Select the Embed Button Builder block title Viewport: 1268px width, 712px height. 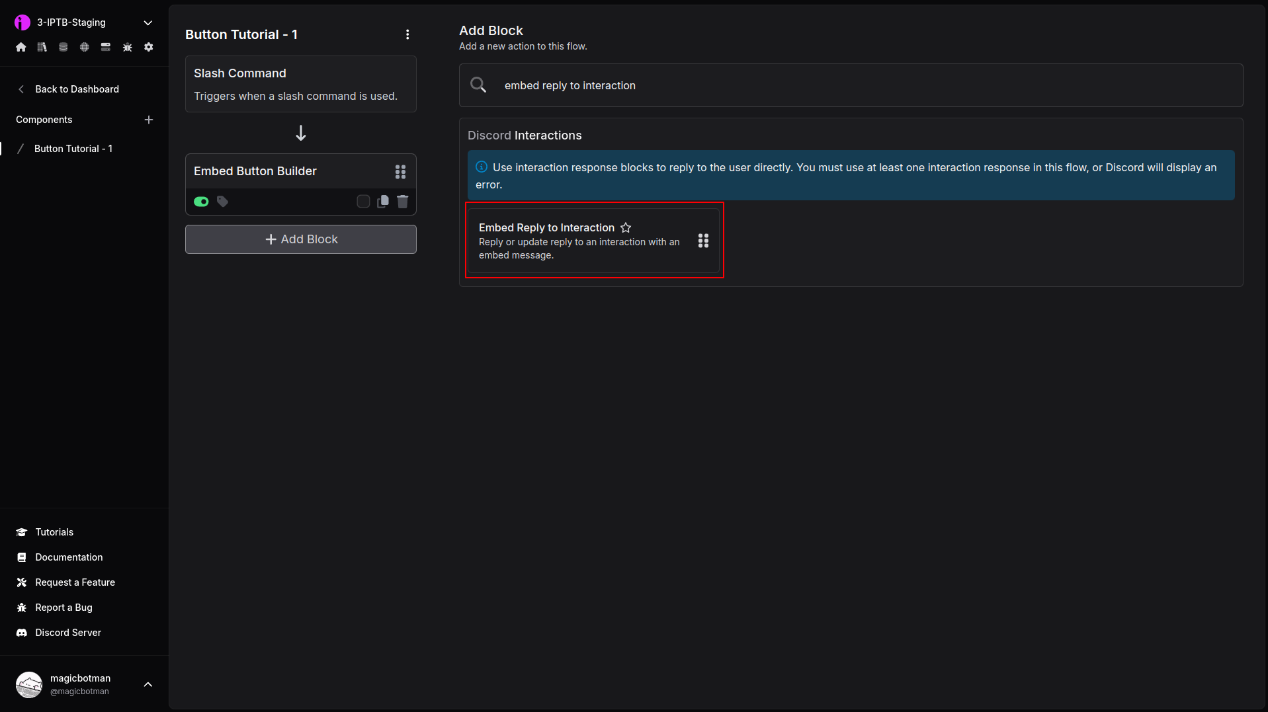point(255,171)
